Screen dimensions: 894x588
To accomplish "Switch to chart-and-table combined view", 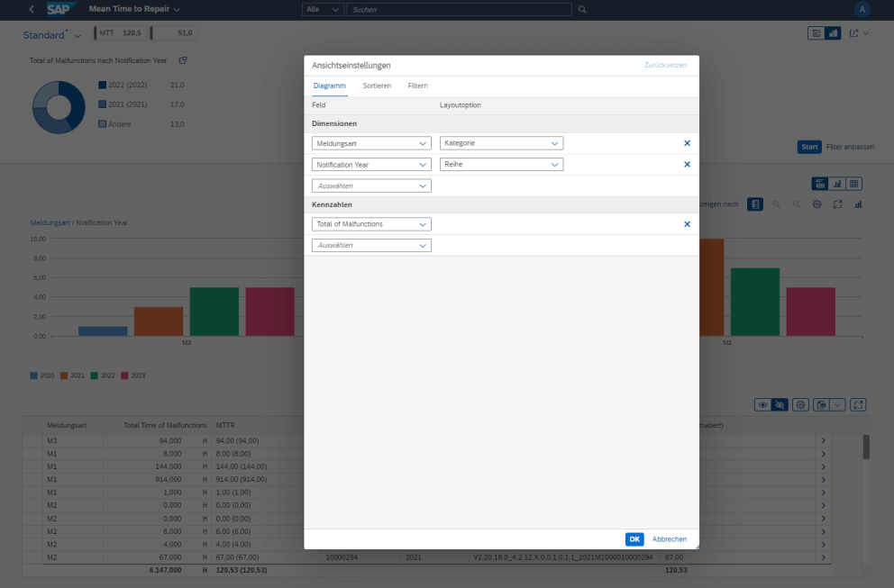I will pos(820,183).
